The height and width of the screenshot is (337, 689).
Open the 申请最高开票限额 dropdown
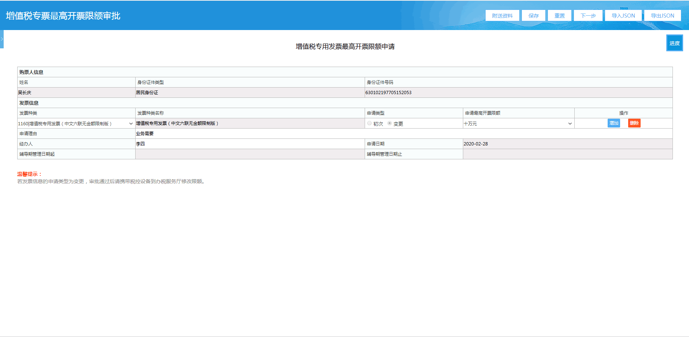coord(518,124)
